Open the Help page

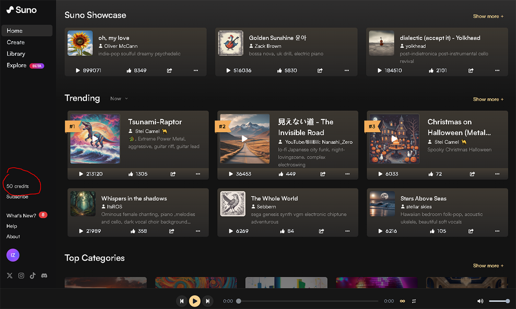tap(12, 226)
